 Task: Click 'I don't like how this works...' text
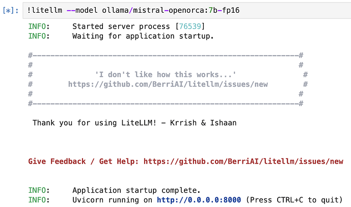point(166,74)
